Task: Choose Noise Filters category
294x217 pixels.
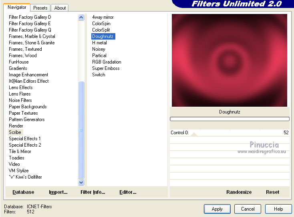Action: (20, 100)
